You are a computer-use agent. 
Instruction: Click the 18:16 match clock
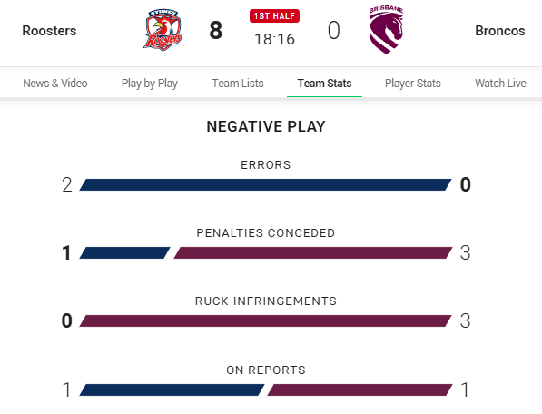[x=274, y=39]
